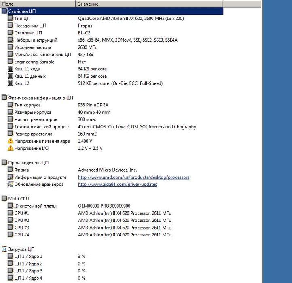Select the CPU #1 row
The image size is (292, 283).
pos(112,213)
